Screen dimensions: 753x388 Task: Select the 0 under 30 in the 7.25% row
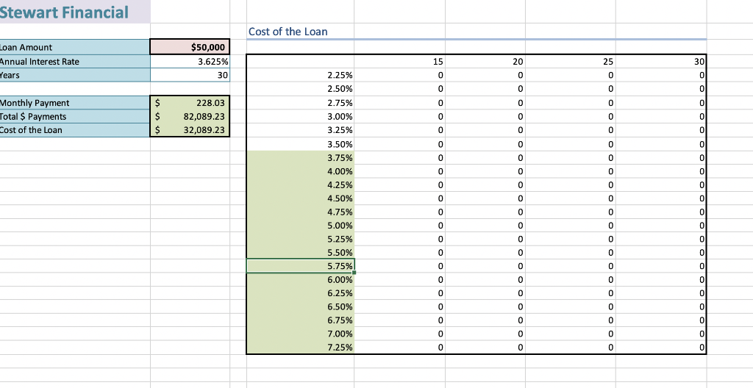pyautogui.click(x=661, y=347)
